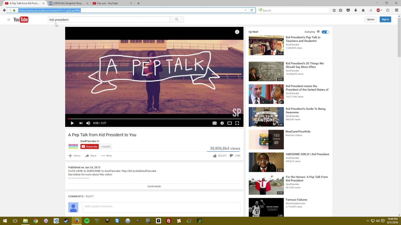Play the video with the play button
This screenshot has height=225, width=401.
tap(72, 123)
